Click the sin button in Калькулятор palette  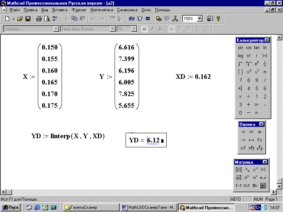tap(241, 48)
